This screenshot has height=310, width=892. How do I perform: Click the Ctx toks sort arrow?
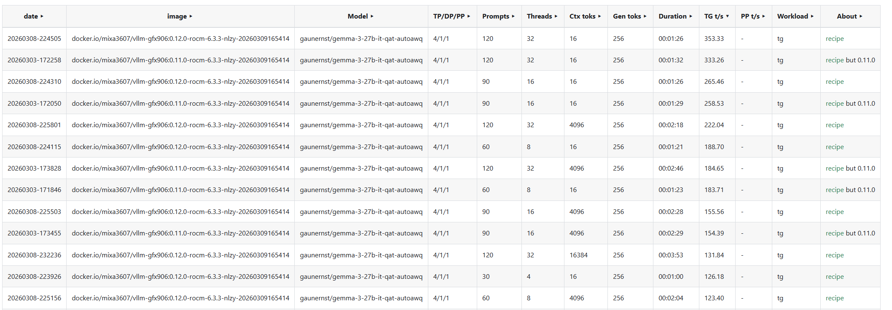pyautogui.click(x=599, y=16)
